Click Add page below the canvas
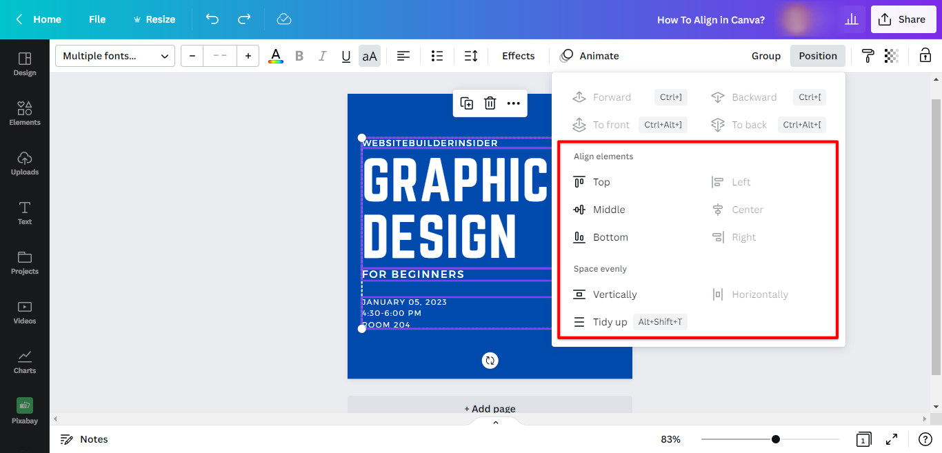 pyautogui.click(x=490, y=408)
